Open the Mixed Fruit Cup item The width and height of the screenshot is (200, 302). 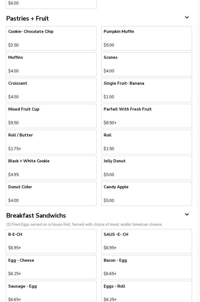[51, 116]
